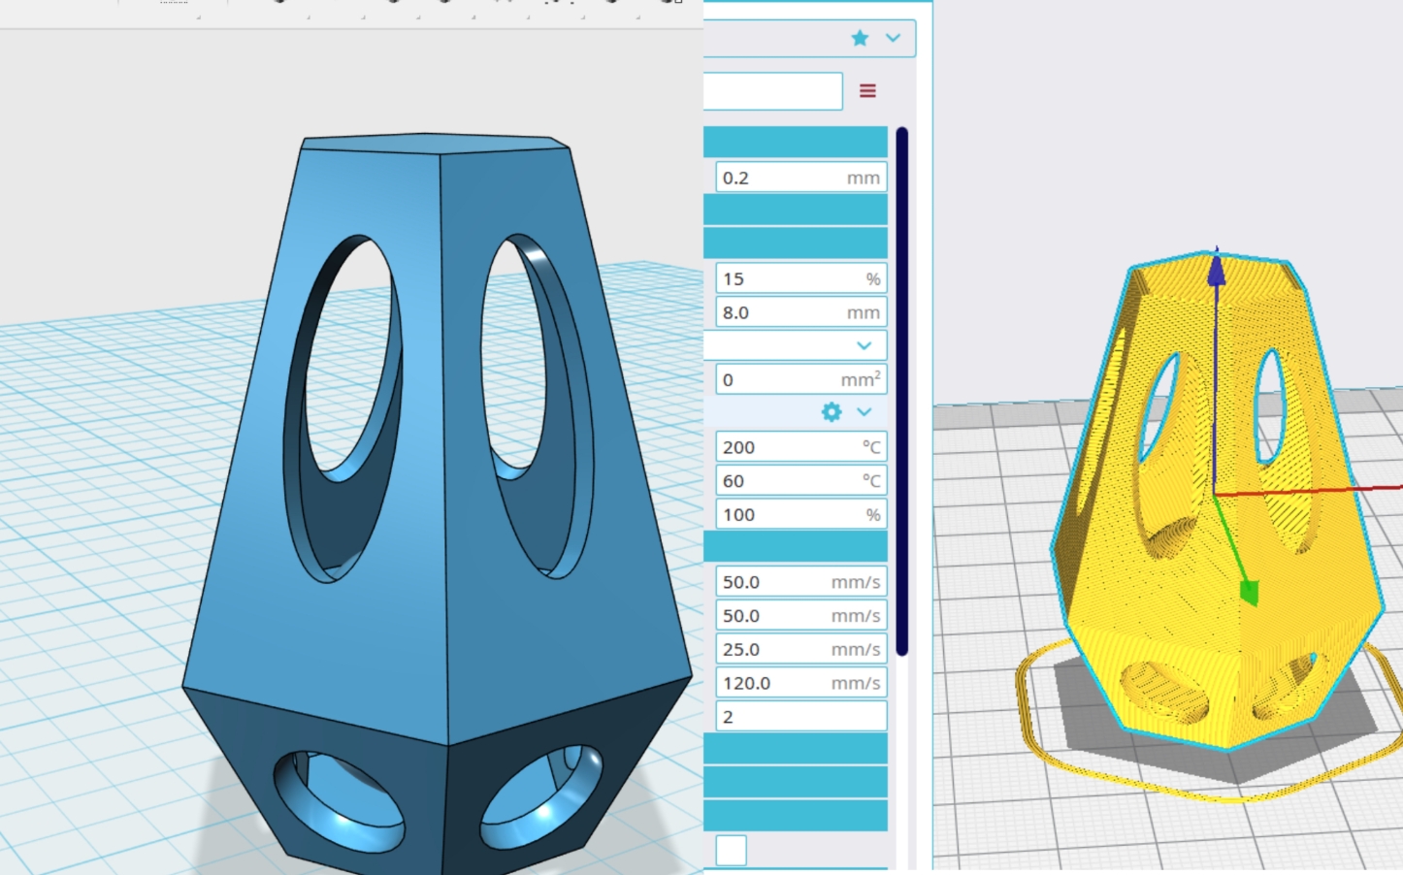The width and height of the screenshot is (1403, 875).
Task: Edit the 0.2 mm value field
Action: [x=801, y=178]
